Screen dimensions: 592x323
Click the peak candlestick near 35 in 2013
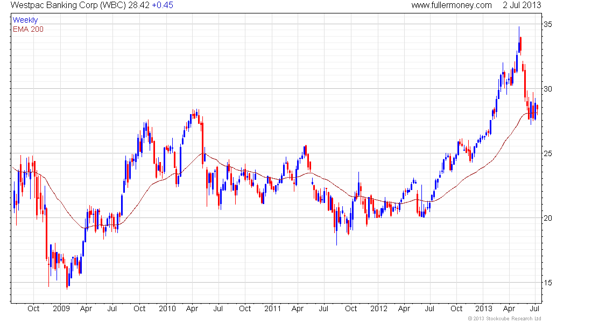point(519,40)
